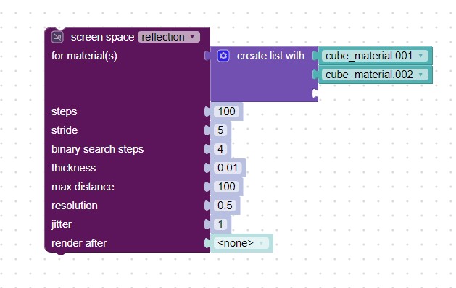Screen dimensions: 456x288
Task: Open the reflection type dropdown
Action: 169,37
